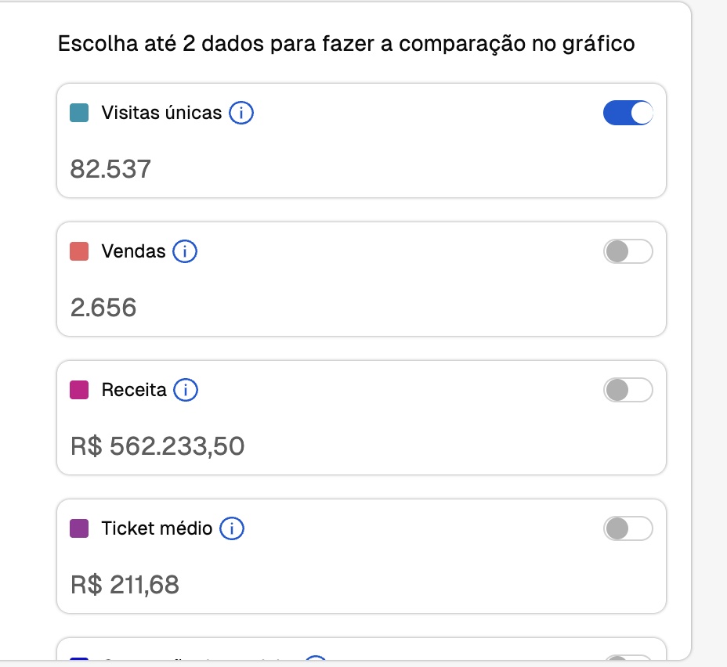The width and height of the screenshot is (727, 667).
Task: Switch on the Ticket médio toggle
Action: tap(628, 528)
